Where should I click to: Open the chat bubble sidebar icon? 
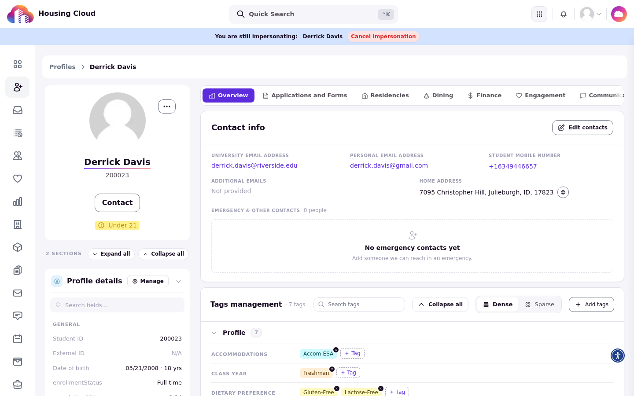(18, 316)
